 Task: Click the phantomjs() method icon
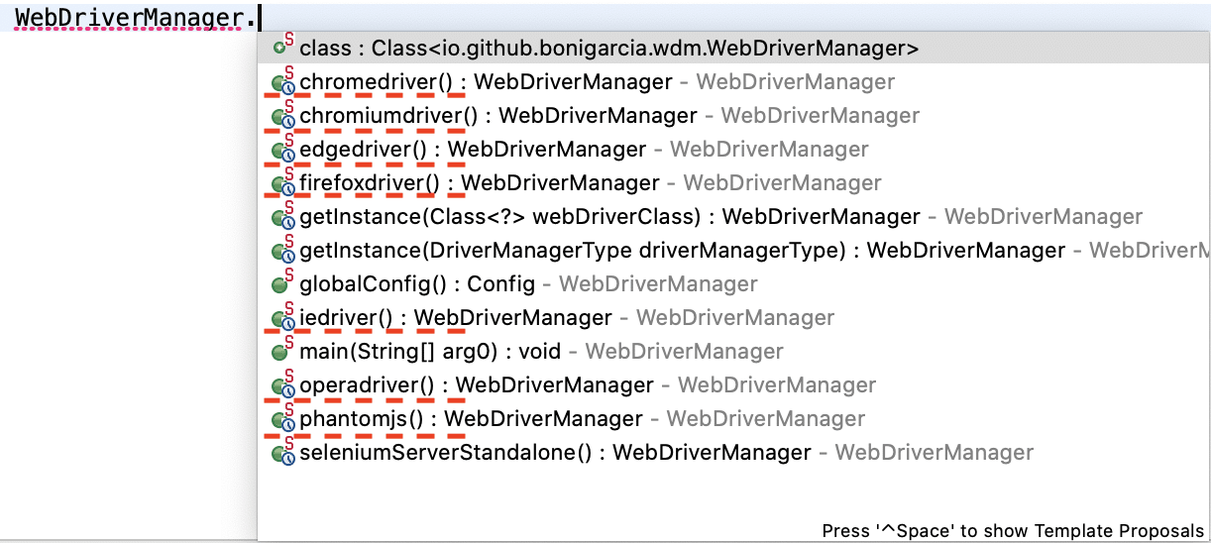pos(282,419)
